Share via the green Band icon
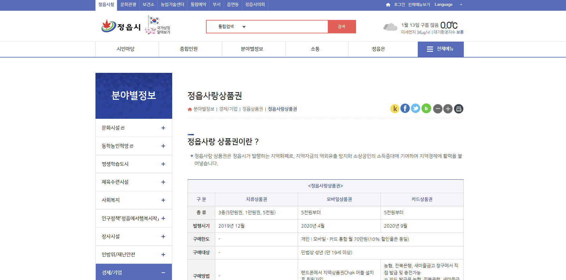 426,108
